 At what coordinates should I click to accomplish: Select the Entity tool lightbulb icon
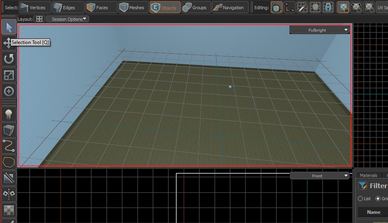[x=9, y=114]
